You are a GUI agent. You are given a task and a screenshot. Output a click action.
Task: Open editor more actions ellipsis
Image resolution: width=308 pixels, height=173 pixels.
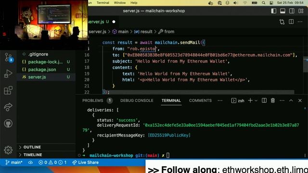tap(300, 22)
